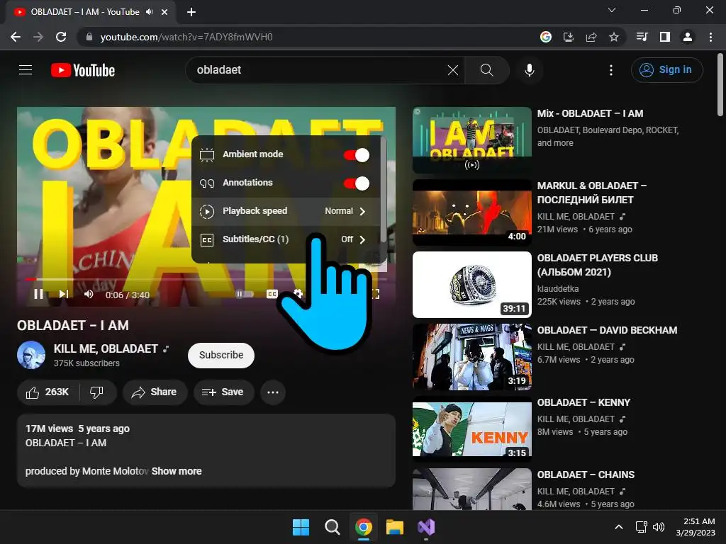The image size is (726, 544).
Task: Save video to a playlist
Action: (x=223, y=392)
